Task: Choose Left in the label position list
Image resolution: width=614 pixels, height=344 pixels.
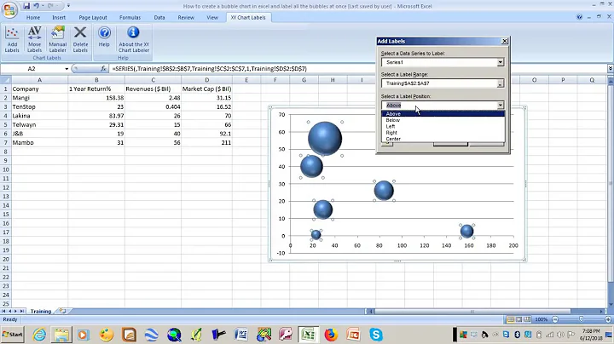Action: 443,126
